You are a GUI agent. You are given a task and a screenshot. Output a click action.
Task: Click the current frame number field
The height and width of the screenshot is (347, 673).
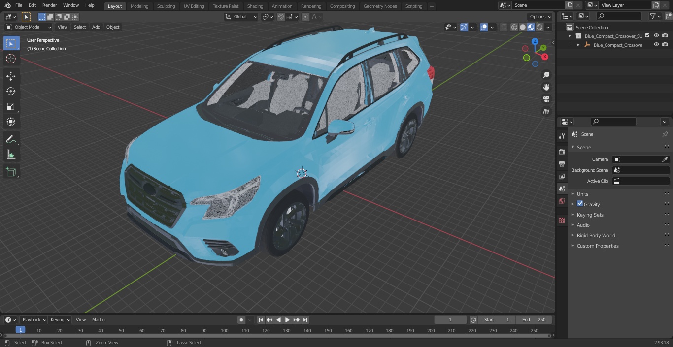450,320
